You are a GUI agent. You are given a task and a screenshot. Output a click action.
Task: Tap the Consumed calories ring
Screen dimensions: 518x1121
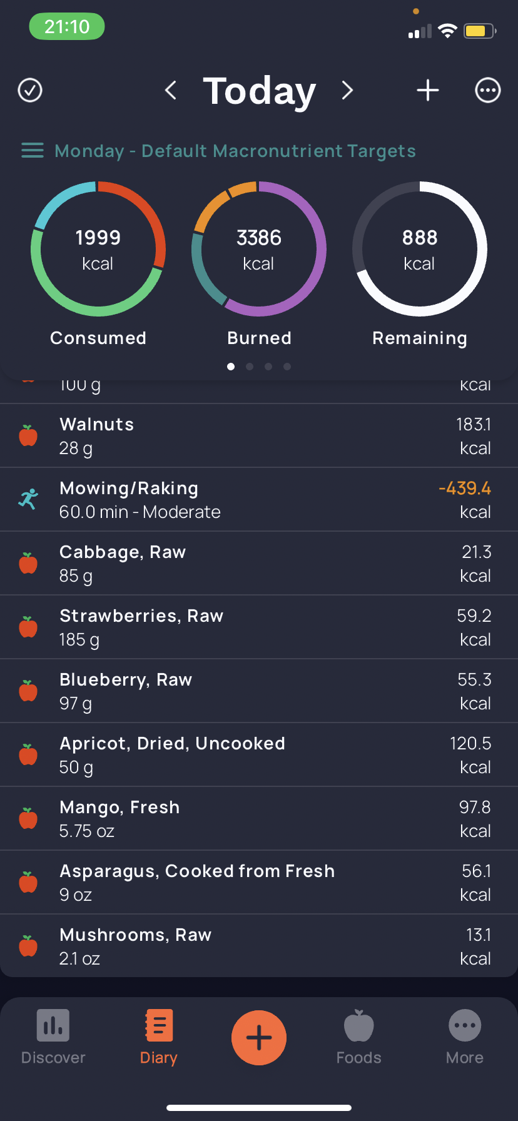(98, 249)
